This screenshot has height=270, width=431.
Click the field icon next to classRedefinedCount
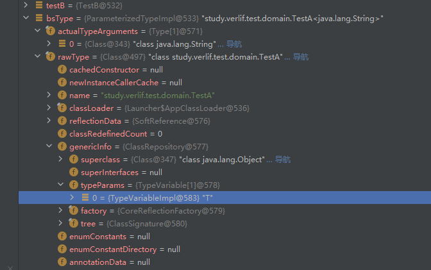(62, 133)
